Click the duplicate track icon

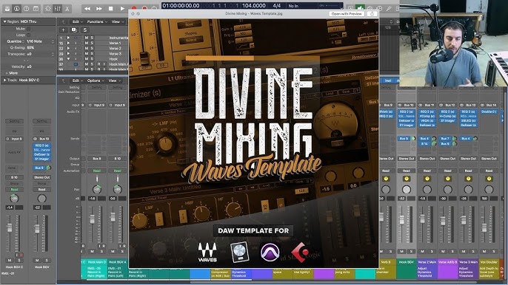tap(74, 30)
